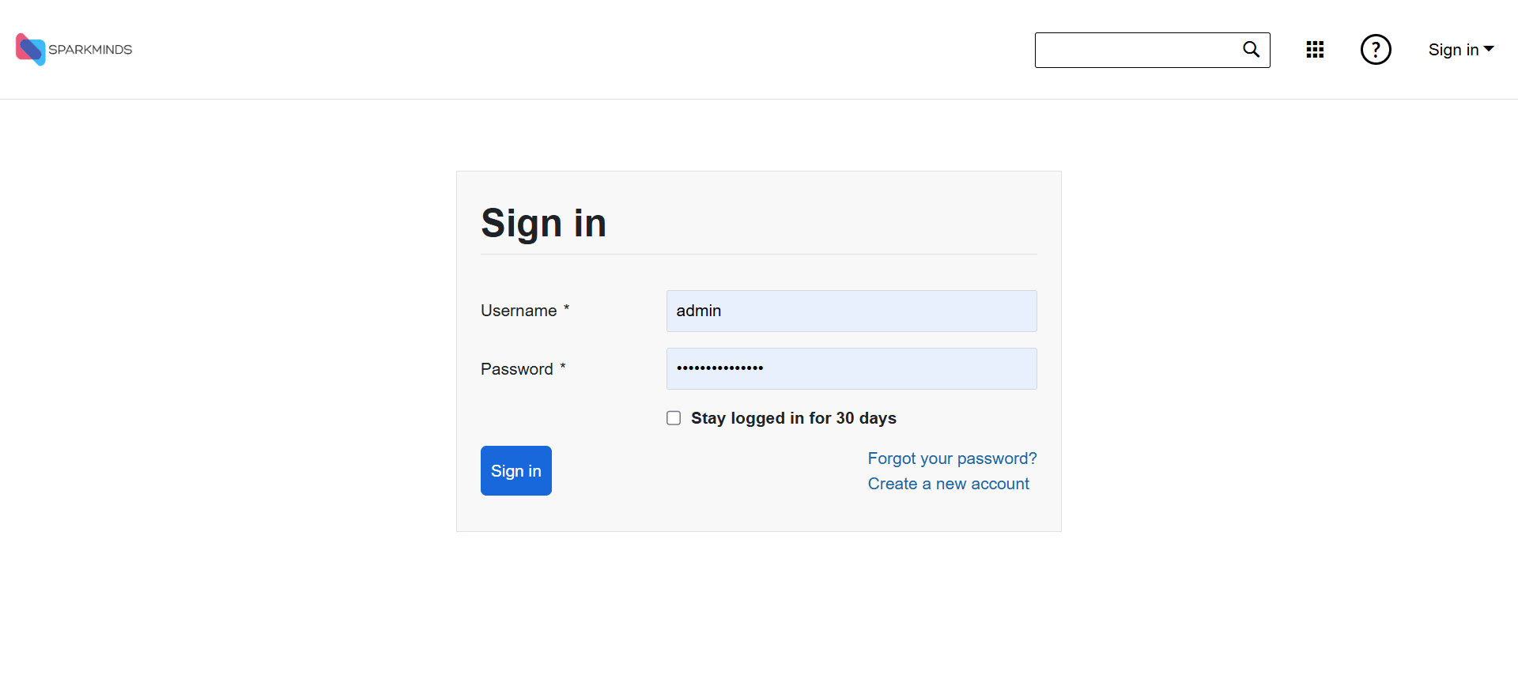Click the magnifier search icon
Viewport: 1518px width, 694px height.
[1251, 50]
